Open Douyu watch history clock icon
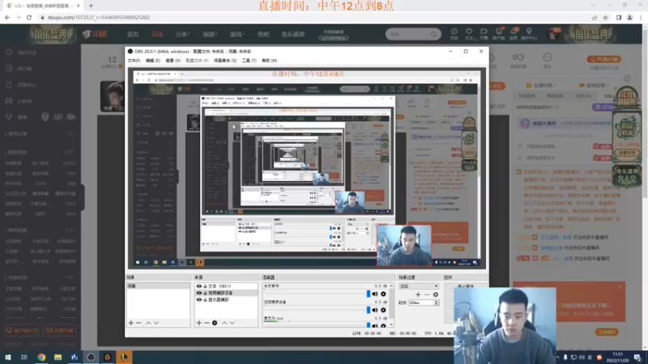 454,33
